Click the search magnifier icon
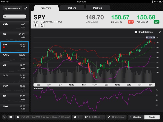This screenshot has height=122, width=163. click(x=5, y=17)
